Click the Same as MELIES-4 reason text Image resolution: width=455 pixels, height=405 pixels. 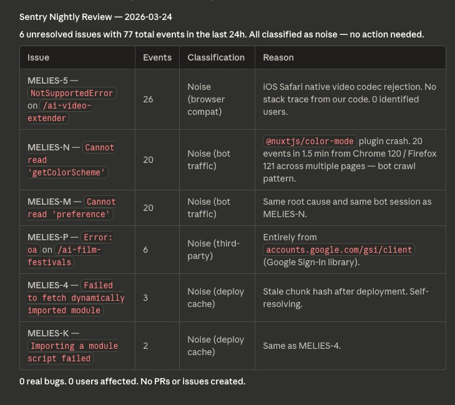point(301,346)
